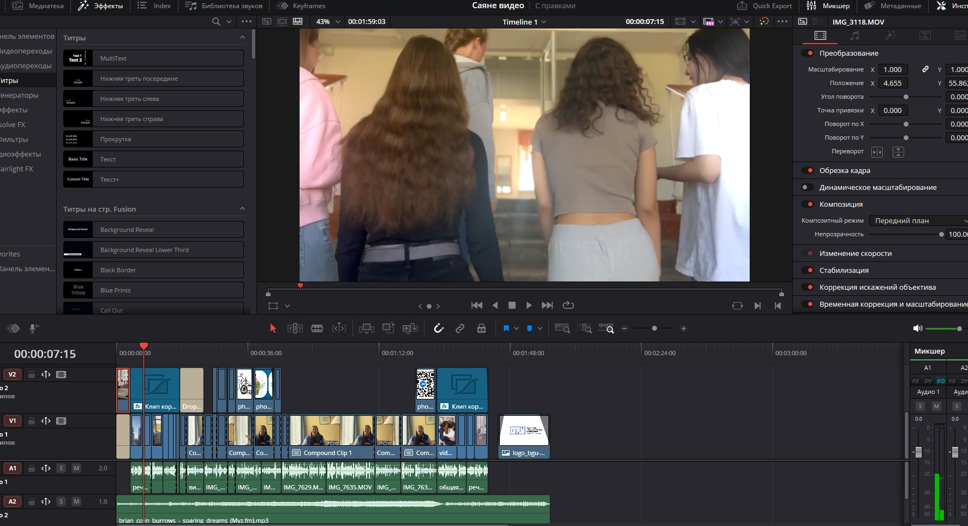Click the position lock icon
Screen dimensions: 968x526
tap(481, 328)
